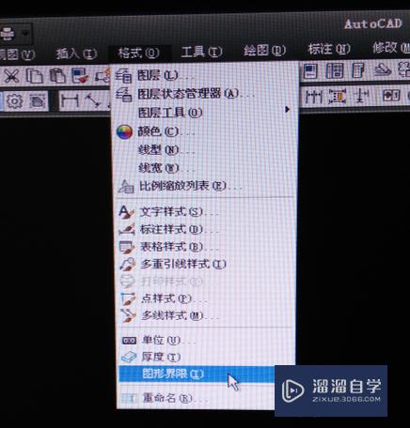Click the thickness icon beside 厚度
Image resolution: width=410 pixels, height=428 pixels.
(x=129, y=357)
